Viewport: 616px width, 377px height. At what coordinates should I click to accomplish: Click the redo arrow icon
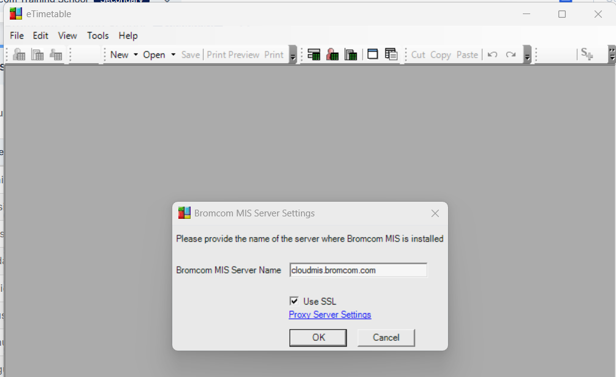point(511,55)
